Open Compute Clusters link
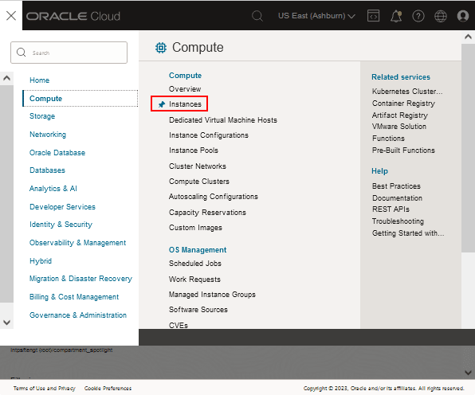This screenshot has width=475, height=395. 199,182
